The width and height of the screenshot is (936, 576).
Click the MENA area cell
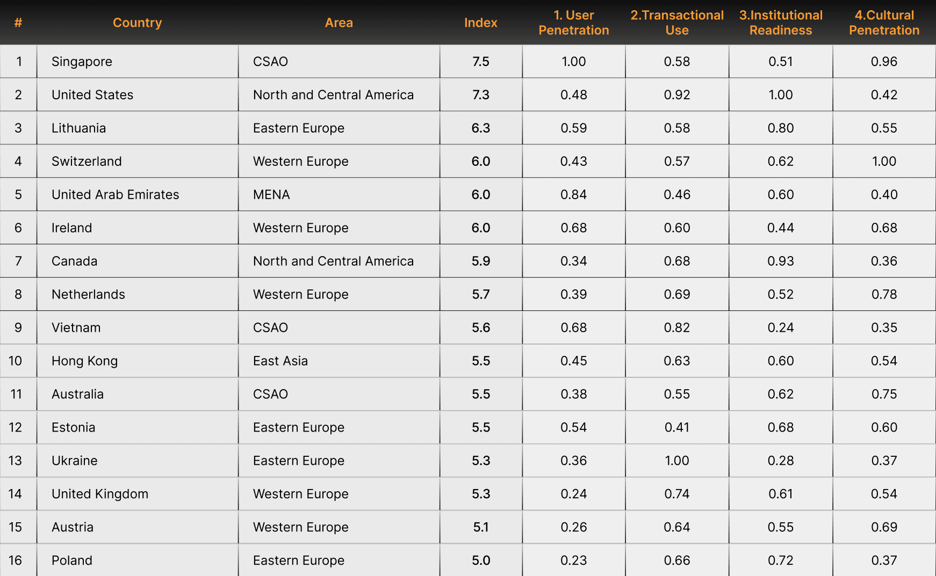pos(271,195)
